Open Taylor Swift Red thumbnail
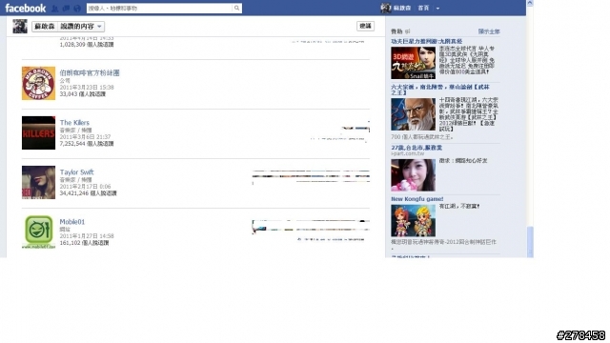Viewport: 610px width, 343px height. [38, 182]
